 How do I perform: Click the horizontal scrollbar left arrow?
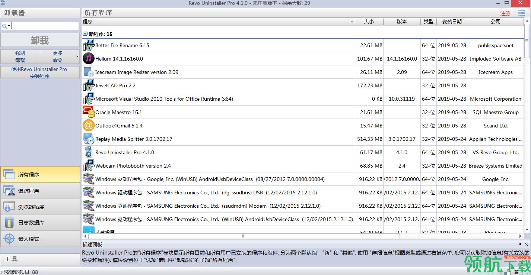(85, 236)
